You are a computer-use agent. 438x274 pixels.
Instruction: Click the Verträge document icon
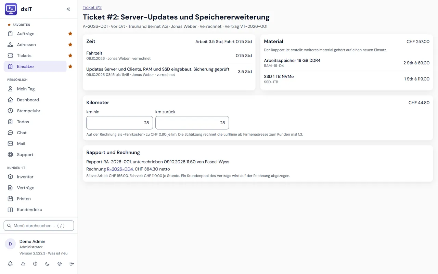10,188
